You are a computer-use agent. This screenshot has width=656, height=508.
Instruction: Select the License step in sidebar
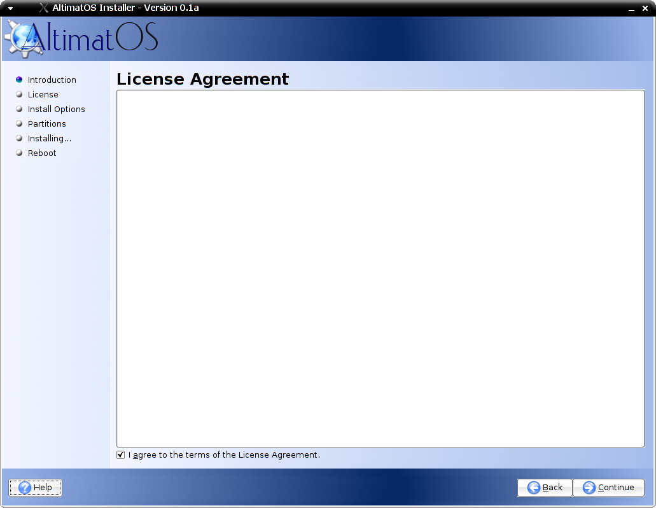43,95
